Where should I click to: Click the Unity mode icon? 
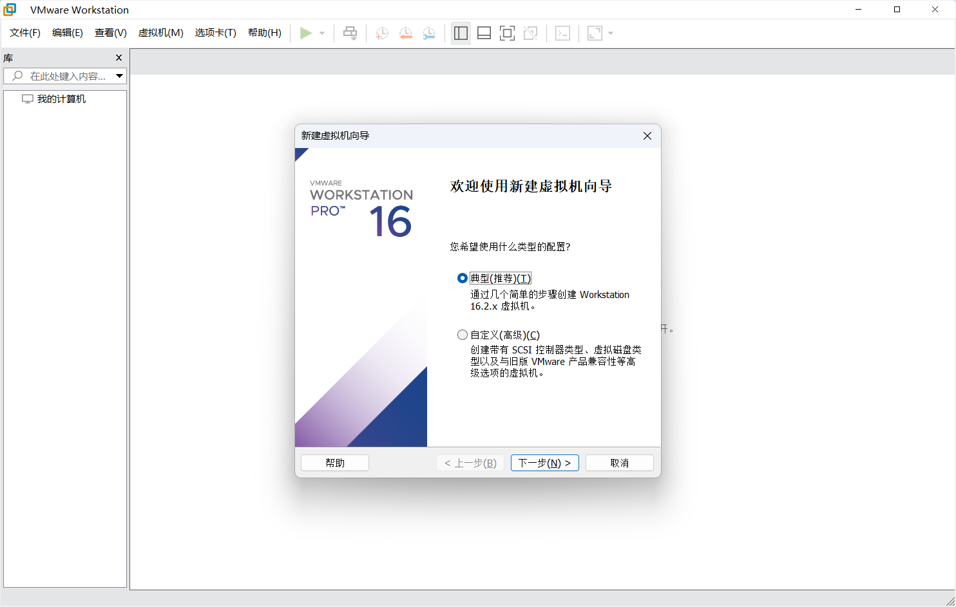[x=530, y=33]
